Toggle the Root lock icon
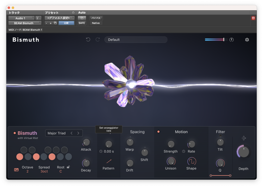The width and height of the screenshot is (263, 187). point(68,167)
